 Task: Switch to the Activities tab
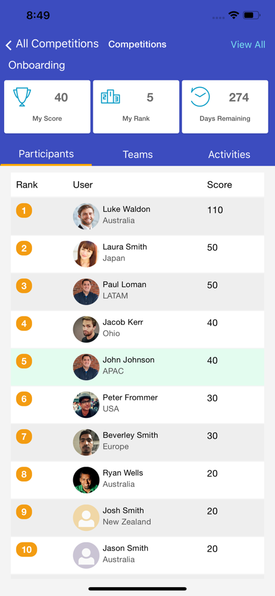point(229,154)
